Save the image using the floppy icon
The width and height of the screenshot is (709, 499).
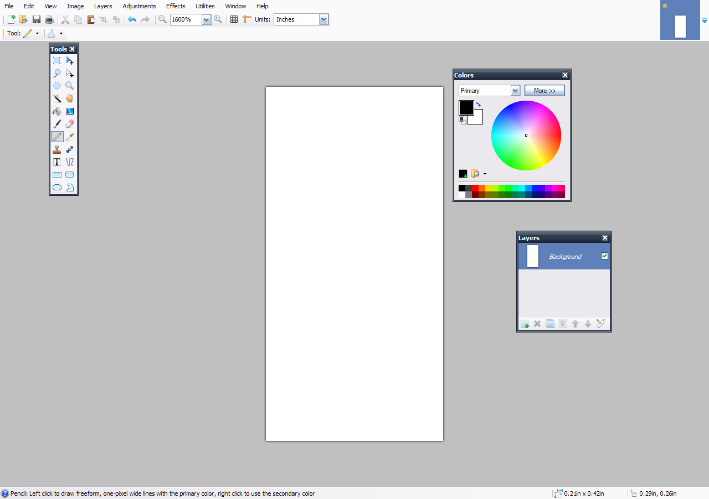click(x=37, y=19)
